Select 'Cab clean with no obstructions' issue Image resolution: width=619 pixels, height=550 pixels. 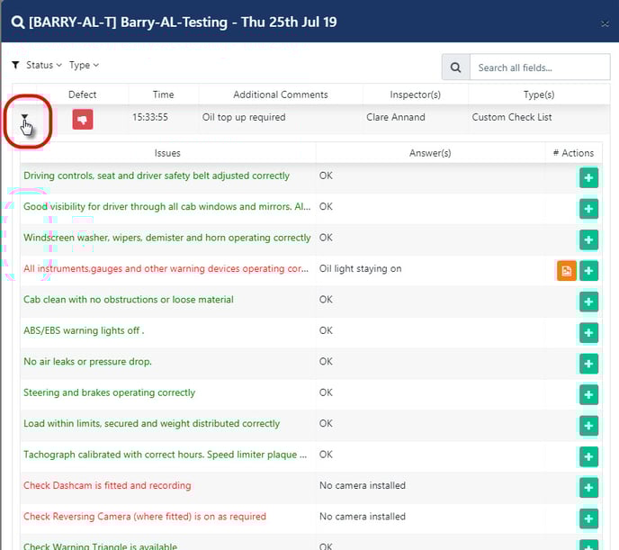tap(129, 300)
